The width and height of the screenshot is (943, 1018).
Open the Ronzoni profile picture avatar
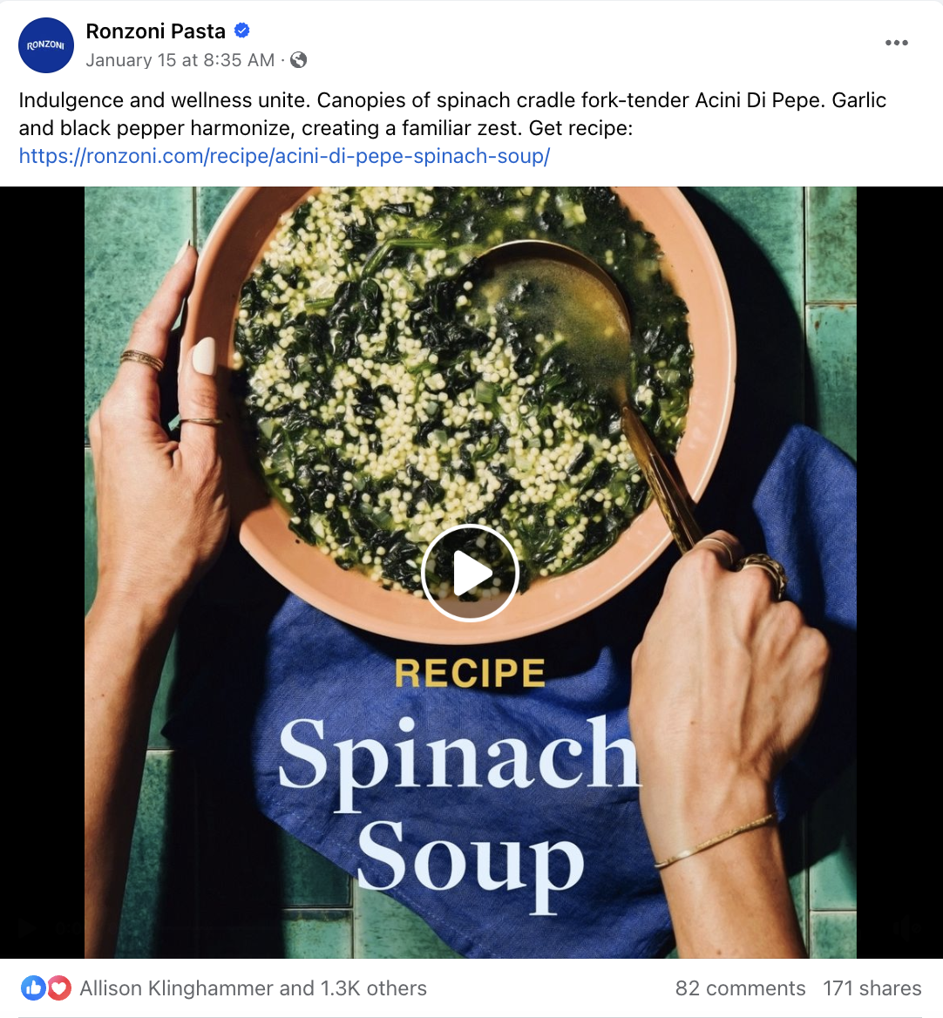[x=45, y=45]
